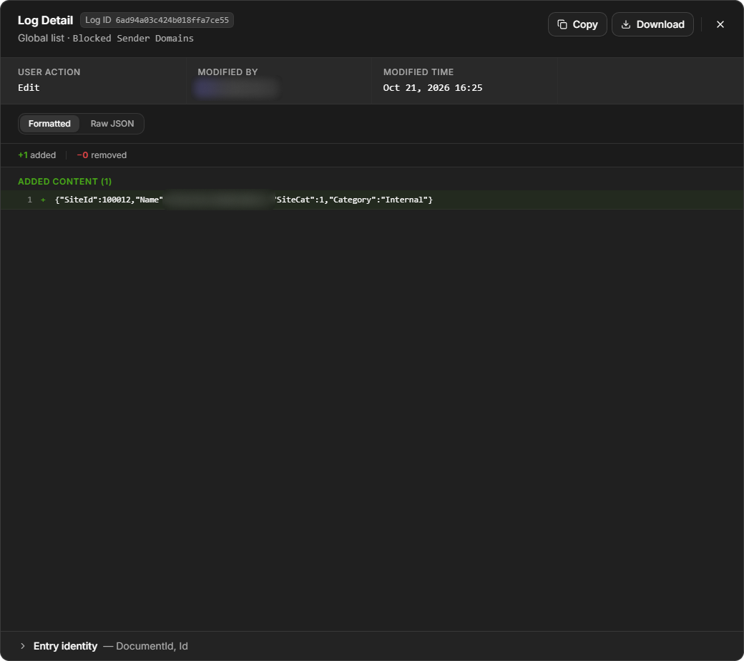Click the 'Edit' user action value
This screenshot has width=744, height=661.
tap(29, 88)
